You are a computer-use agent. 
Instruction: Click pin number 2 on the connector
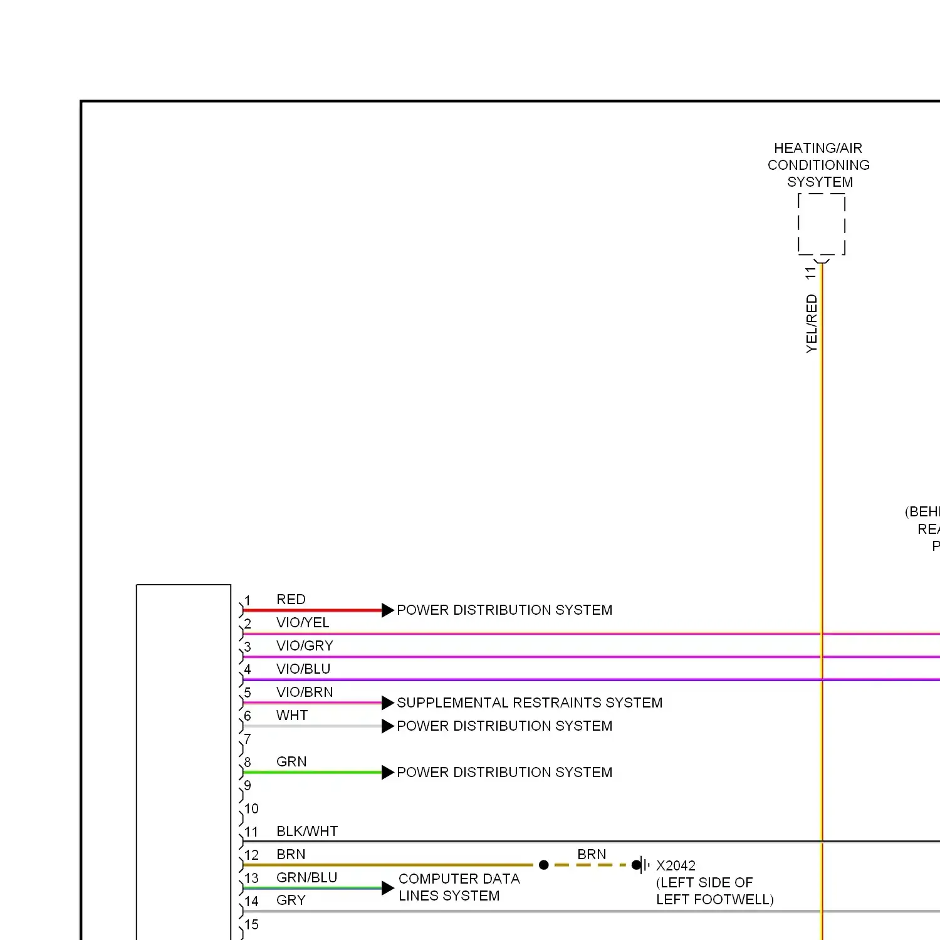click(x=248, y=624)
